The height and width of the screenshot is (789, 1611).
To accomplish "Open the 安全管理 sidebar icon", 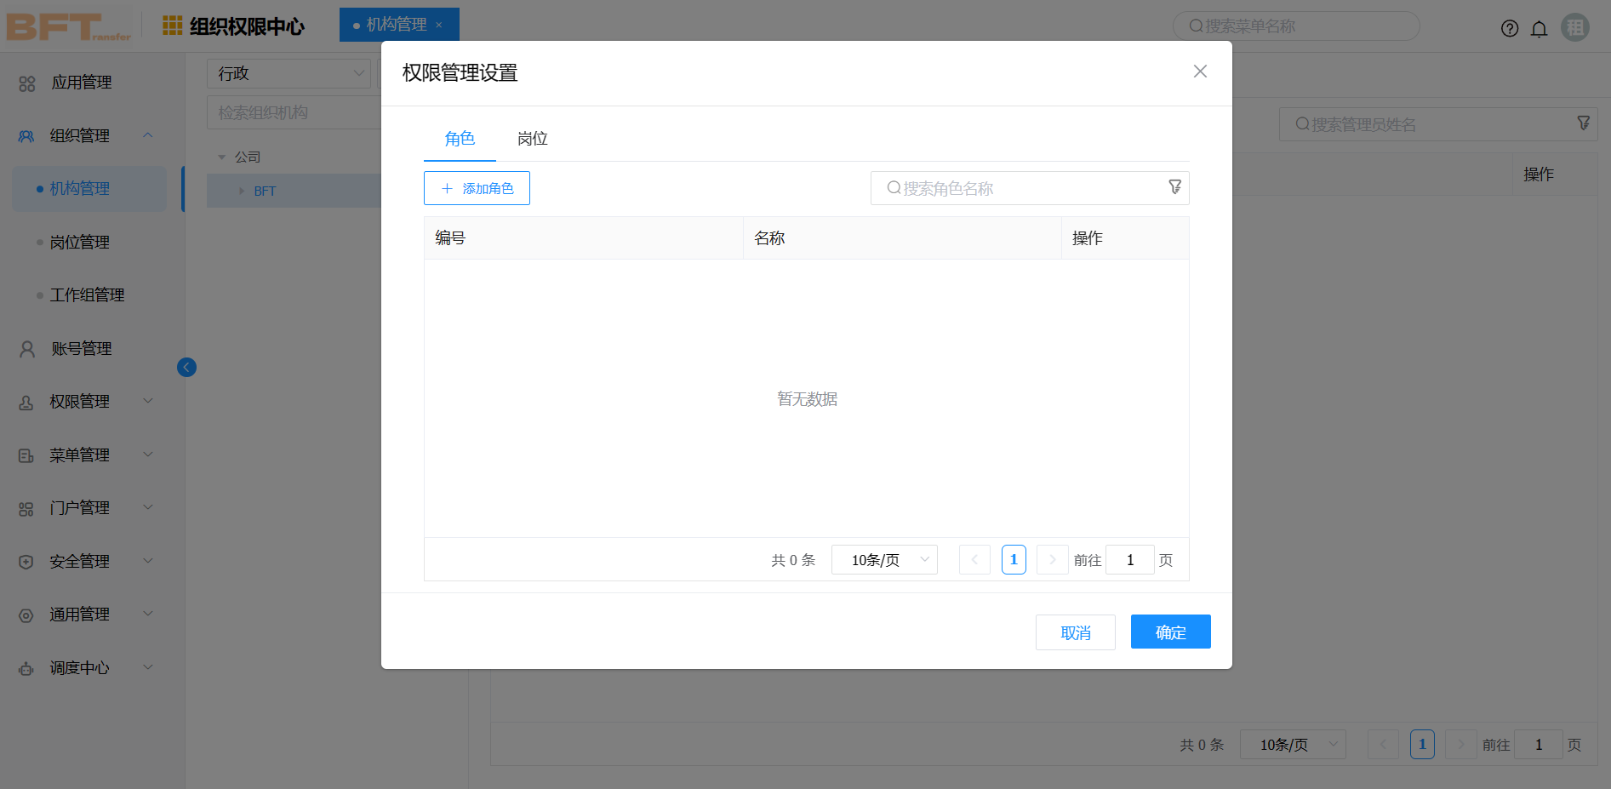I will (26, 561).
